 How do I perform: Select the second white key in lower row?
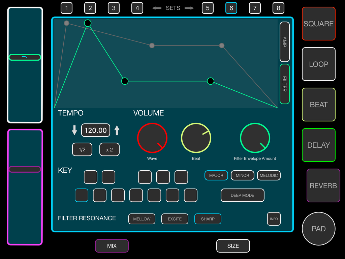100,195
